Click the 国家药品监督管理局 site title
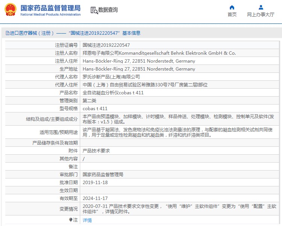This screenshot has width=282, height=226. point(50,8)
